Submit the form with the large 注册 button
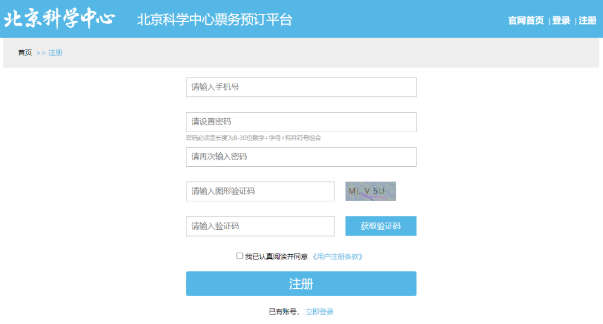Viewport: 603px width, 324px height. tap(301, 284)
